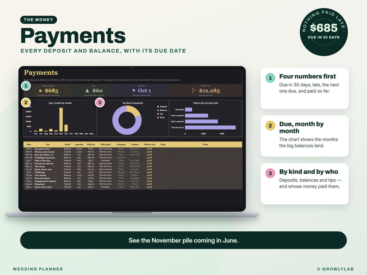Click the Oct 1 next due value
Screen dimensions: 367x275
144,91
